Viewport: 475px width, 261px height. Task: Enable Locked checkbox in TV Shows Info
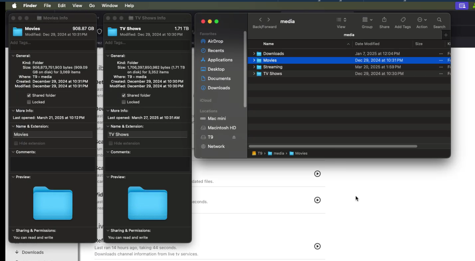[124, 102]
